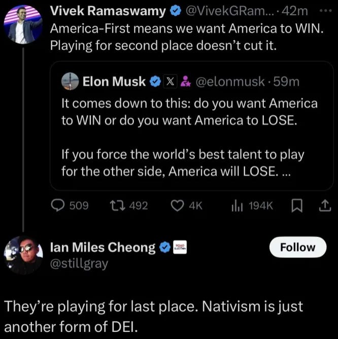Like Vivek's tweet with the heart icon
This screenshot has height=339, width=338.
coord(177,206)
